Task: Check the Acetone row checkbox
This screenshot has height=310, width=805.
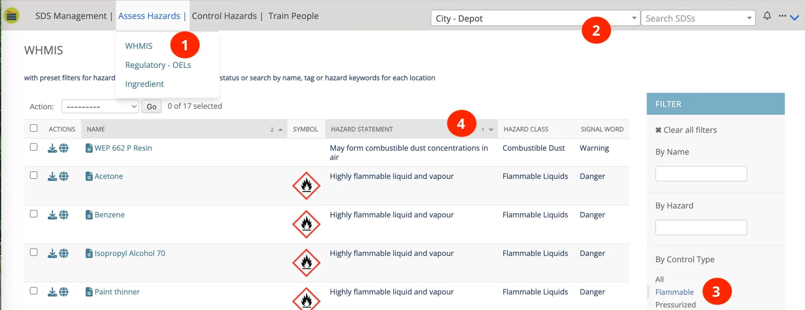Action: point(34,175)
